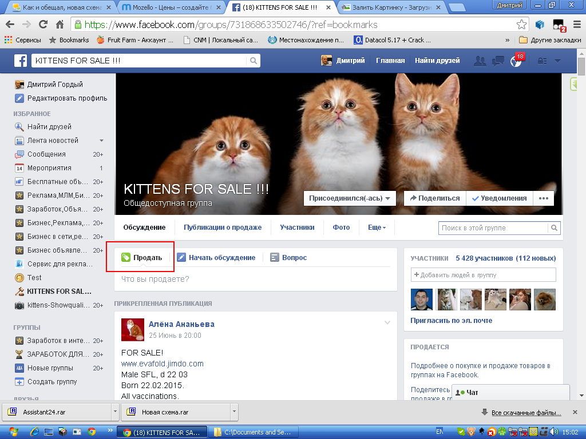Open the notifications globe with badge 18
The height and width of the screenshot is (439, 586).
[517, 61]
